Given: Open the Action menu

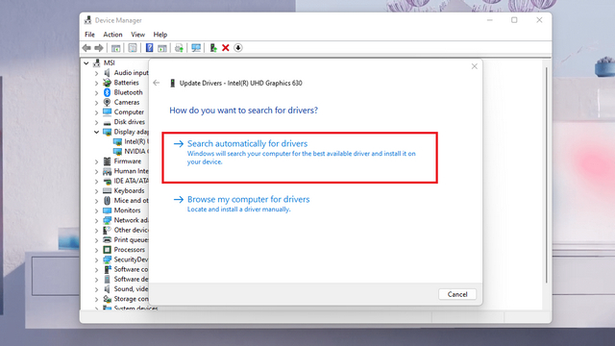Looking at the screenshot, I should (112, 35).
